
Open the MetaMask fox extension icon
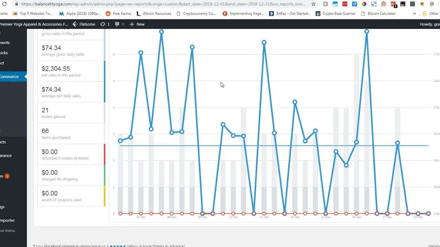[x=422, y=4]
